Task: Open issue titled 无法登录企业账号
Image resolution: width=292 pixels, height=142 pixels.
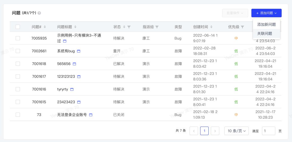Action: (72, 115)
